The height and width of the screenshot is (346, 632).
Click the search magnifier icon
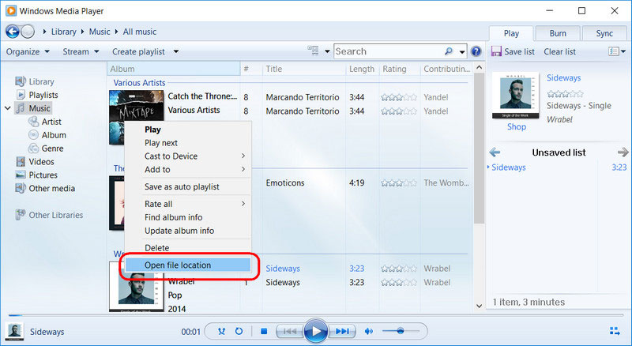(x=450, y=51)
